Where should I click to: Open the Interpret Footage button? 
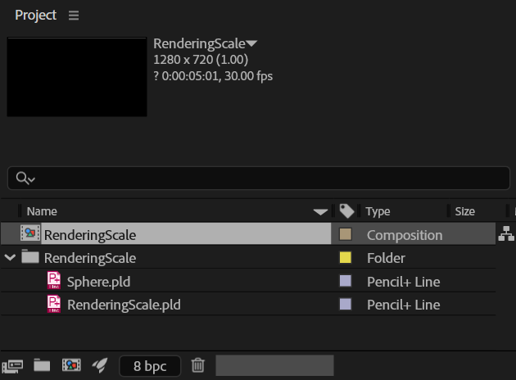(x=12, y=366)
